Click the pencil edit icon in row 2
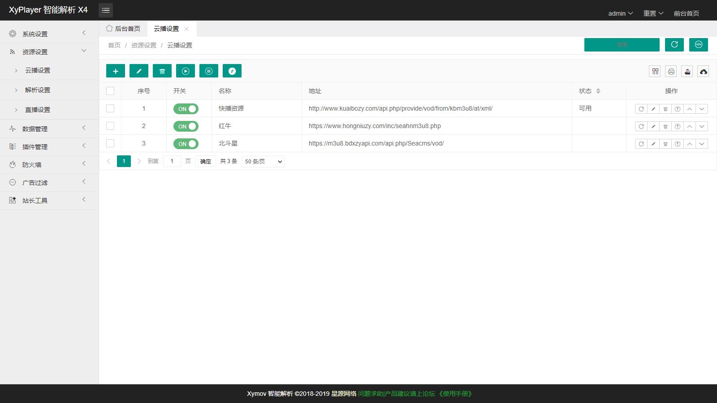 coord(653,126)
